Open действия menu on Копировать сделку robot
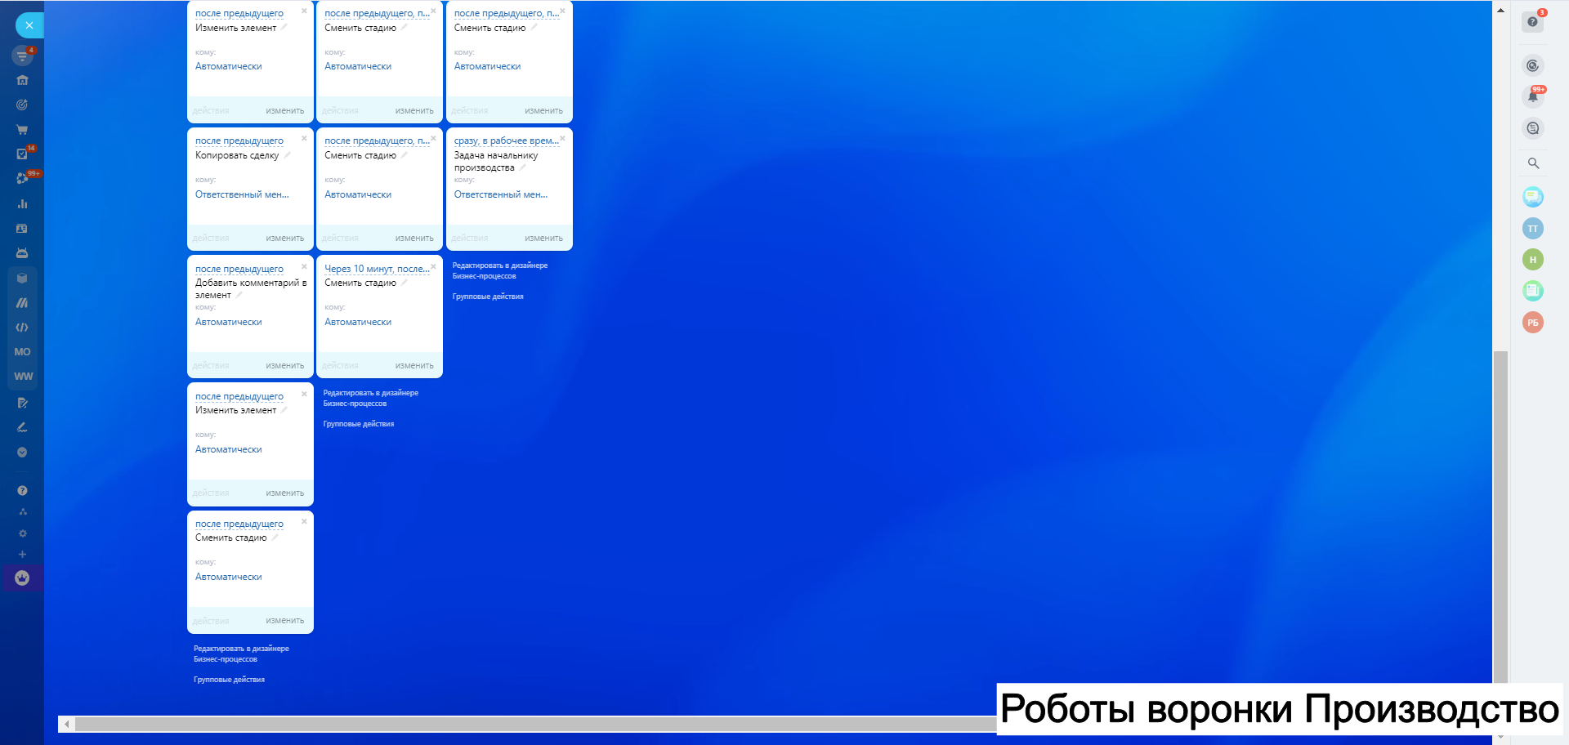Screen dimensions: 1569x745 pyautogui.click(x=211, y=239)
